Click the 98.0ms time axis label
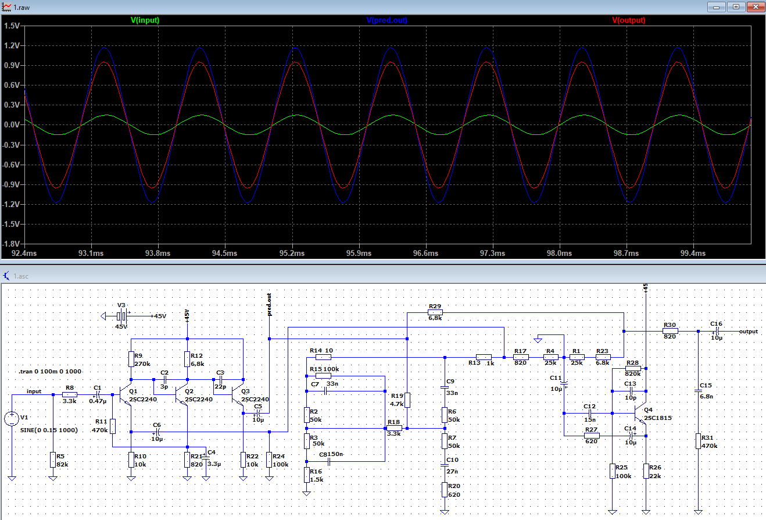Screen dimensions: 766x520 pos(559,254)
